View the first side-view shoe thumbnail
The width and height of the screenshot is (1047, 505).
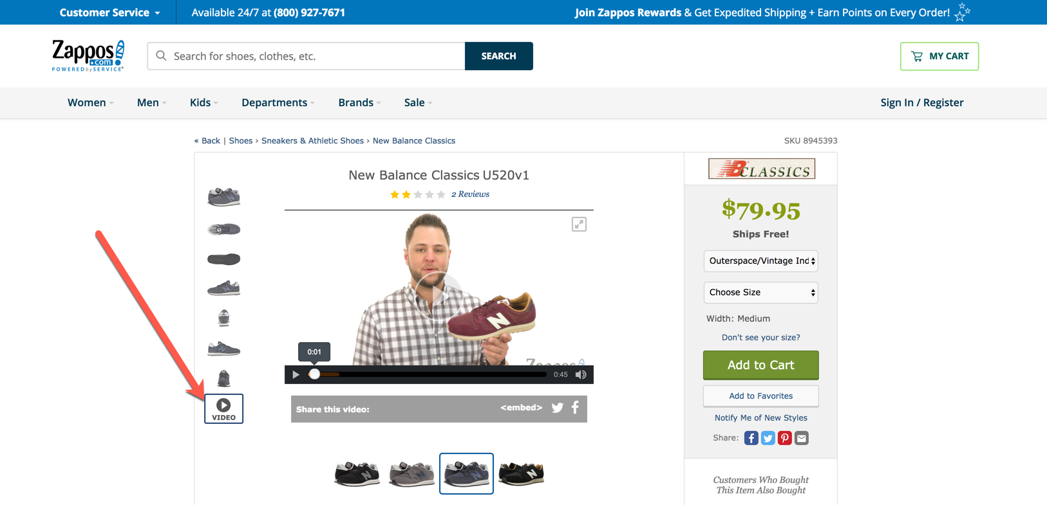223,197
